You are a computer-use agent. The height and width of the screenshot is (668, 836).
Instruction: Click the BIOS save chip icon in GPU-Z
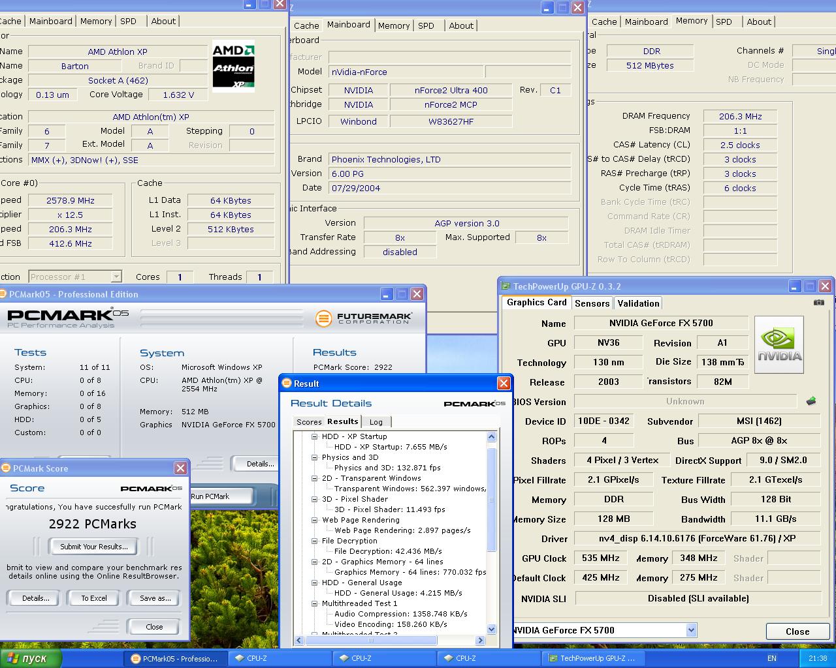point(811,401)
